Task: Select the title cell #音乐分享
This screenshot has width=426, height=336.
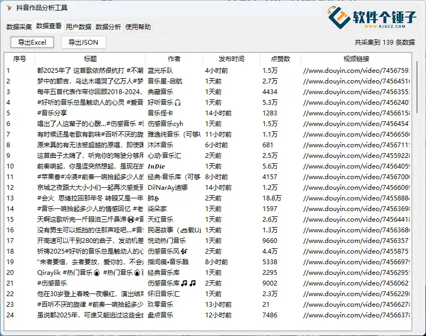Action: [52, 113]
